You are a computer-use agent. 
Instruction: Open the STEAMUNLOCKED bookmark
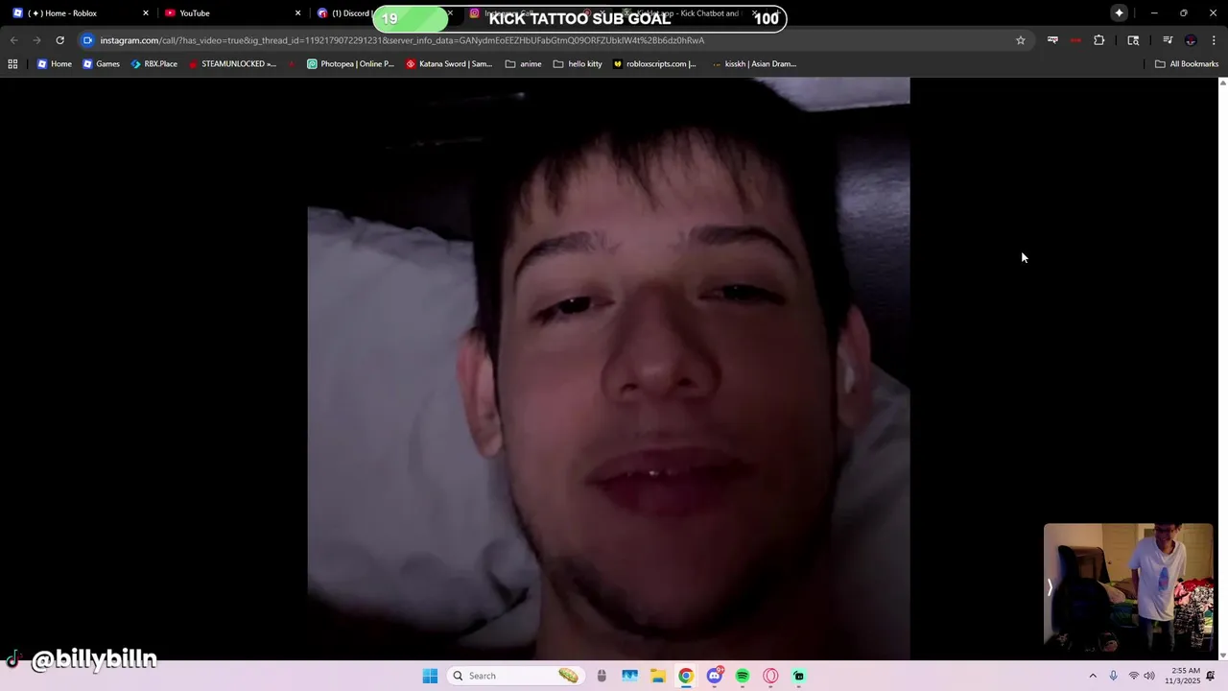tap(232, 64)
